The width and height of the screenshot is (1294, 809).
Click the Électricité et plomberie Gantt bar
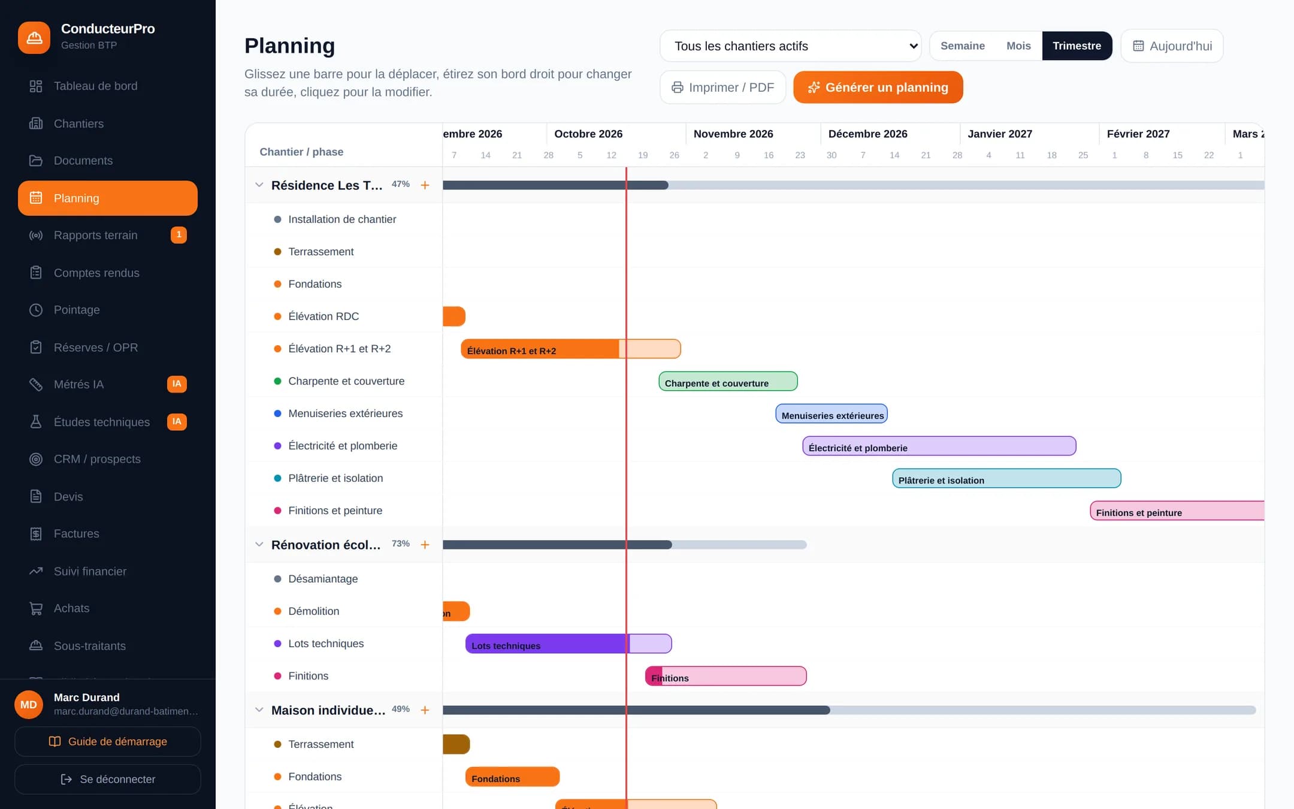[939, 446]
